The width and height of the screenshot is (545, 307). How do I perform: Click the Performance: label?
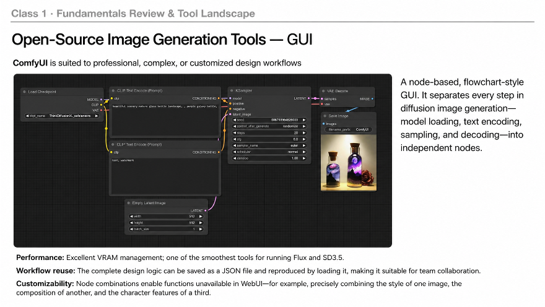click(40, 257)
